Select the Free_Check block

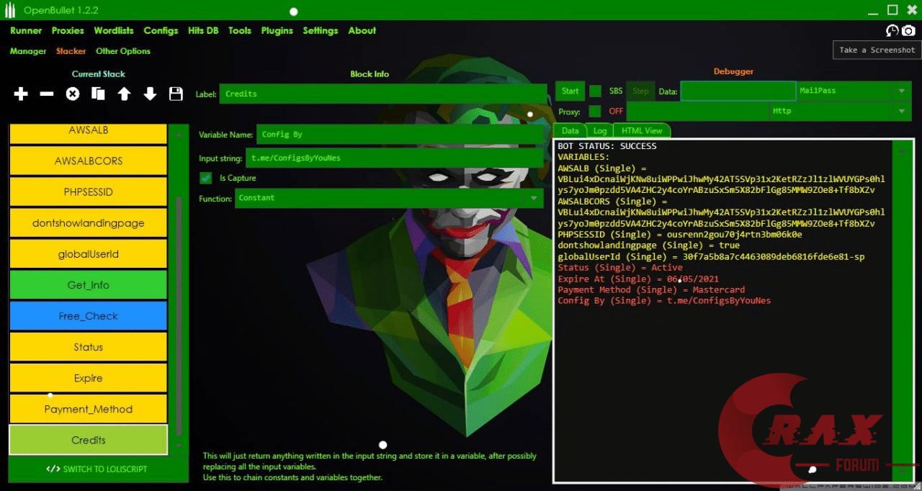pyautogui.click(x=88, y=315)
